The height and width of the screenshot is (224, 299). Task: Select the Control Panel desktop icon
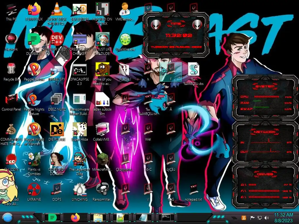click(x=11, y=102)
